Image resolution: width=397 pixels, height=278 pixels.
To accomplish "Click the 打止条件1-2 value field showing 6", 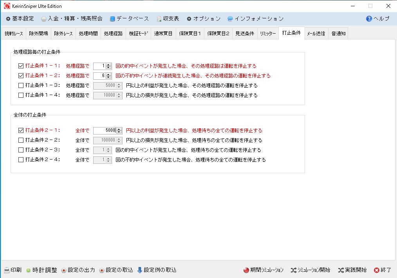I will tap(99, 75).
